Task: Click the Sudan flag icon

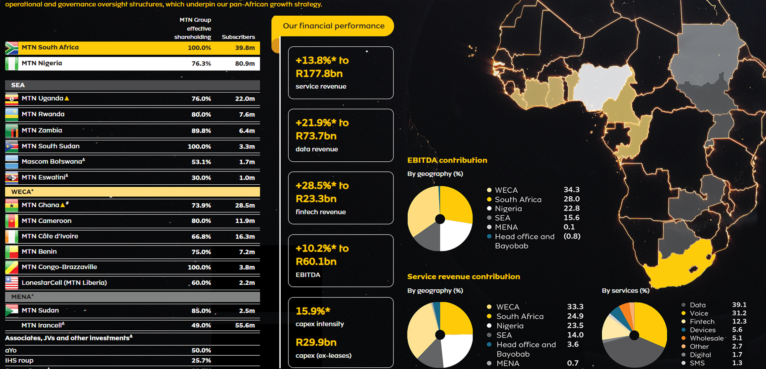Action: pos(12,311)
